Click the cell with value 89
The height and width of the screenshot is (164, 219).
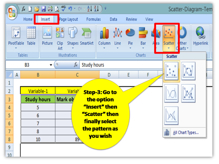[77, 140]
